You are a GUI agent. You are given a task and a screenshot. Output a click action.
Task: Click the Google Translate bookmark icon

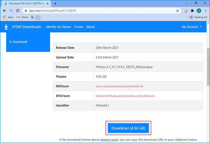coord(32,17)
